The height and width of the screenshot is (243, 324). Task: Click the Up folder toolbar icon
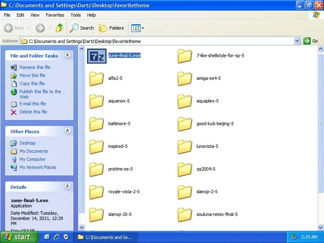coord(60,28)
